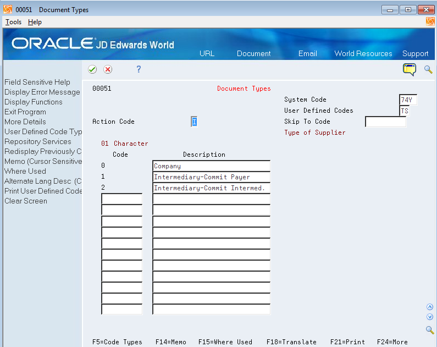437x347 pixels.
Task: Select Display Functions option
Action: tap(34, 102)
